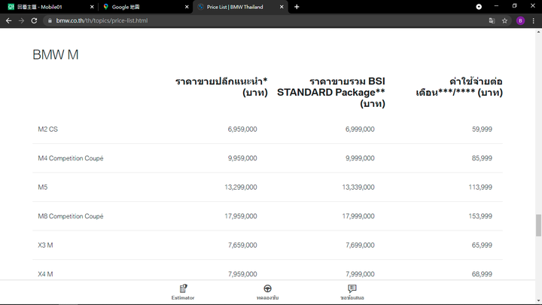The height and width of the screenshot is (305, 542).
Task: Click the M4 price 9,959,000
Action: coord(242,158)
